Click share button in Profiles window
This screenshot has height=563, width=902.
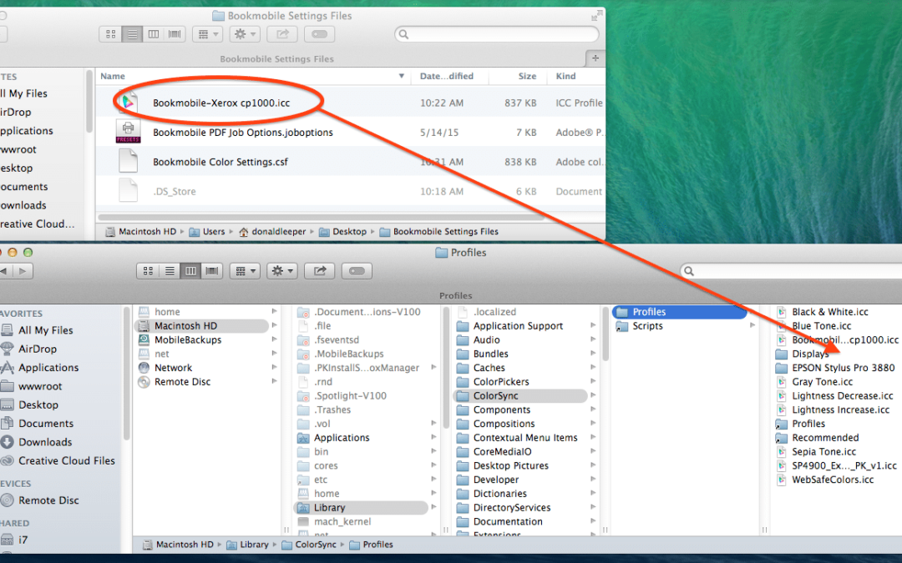click(x=319, y=271)
